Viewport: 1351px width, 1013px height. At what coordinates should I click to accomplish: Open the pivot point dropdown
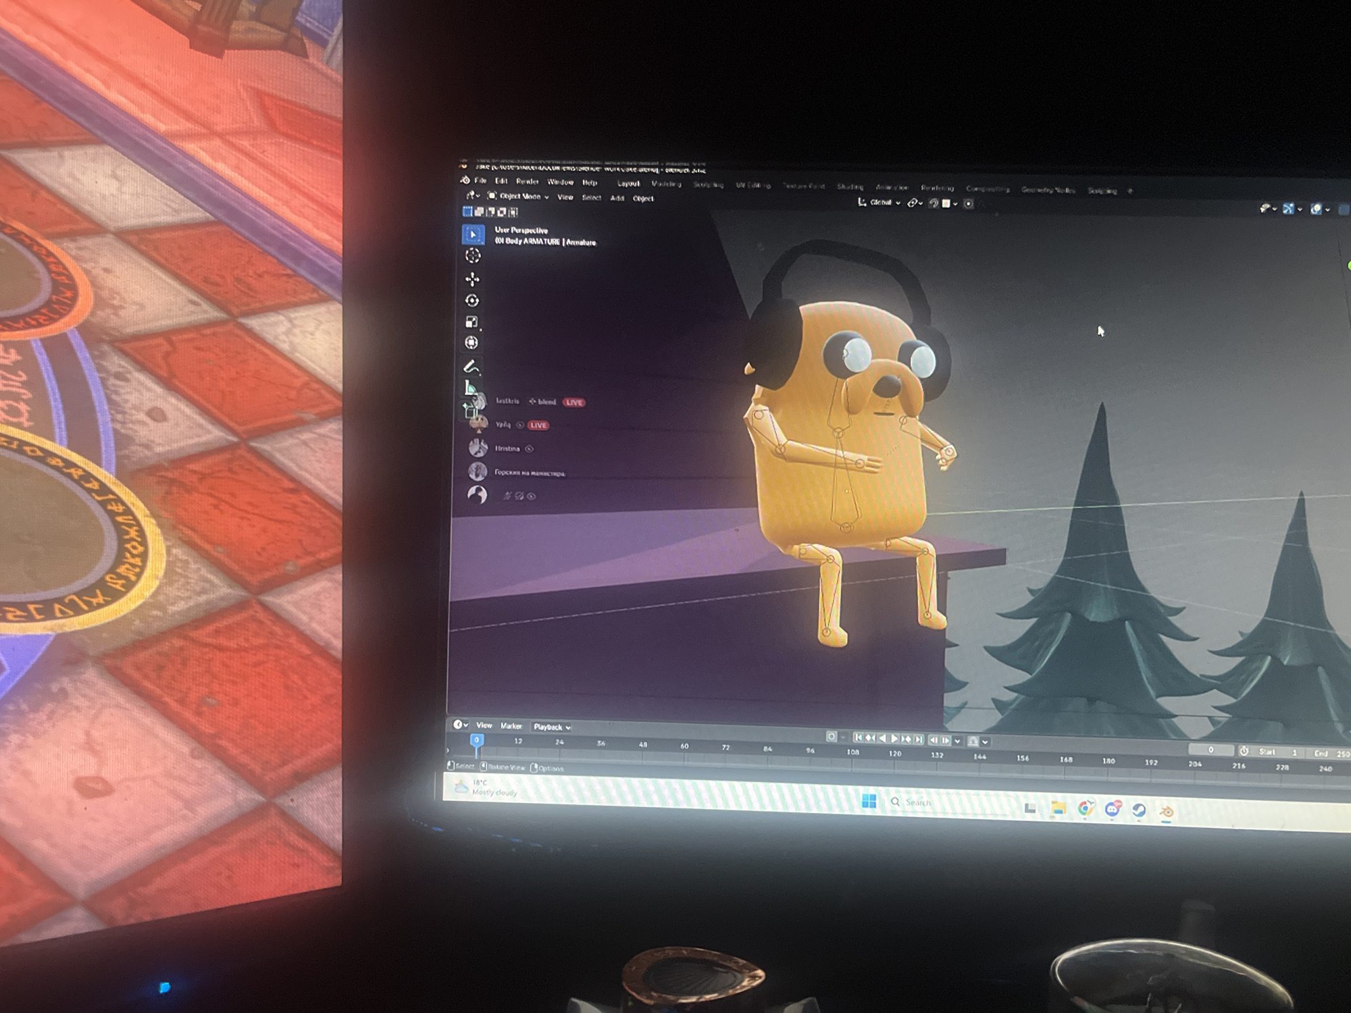[x=915, y=203]
